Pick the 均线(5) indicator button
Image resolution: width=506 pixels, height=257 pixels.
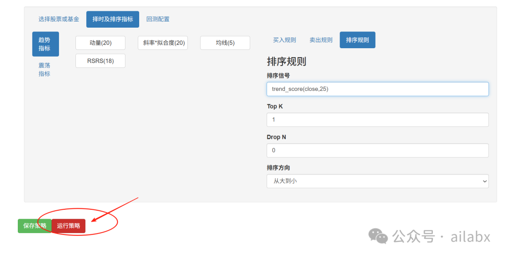[225, 43]
